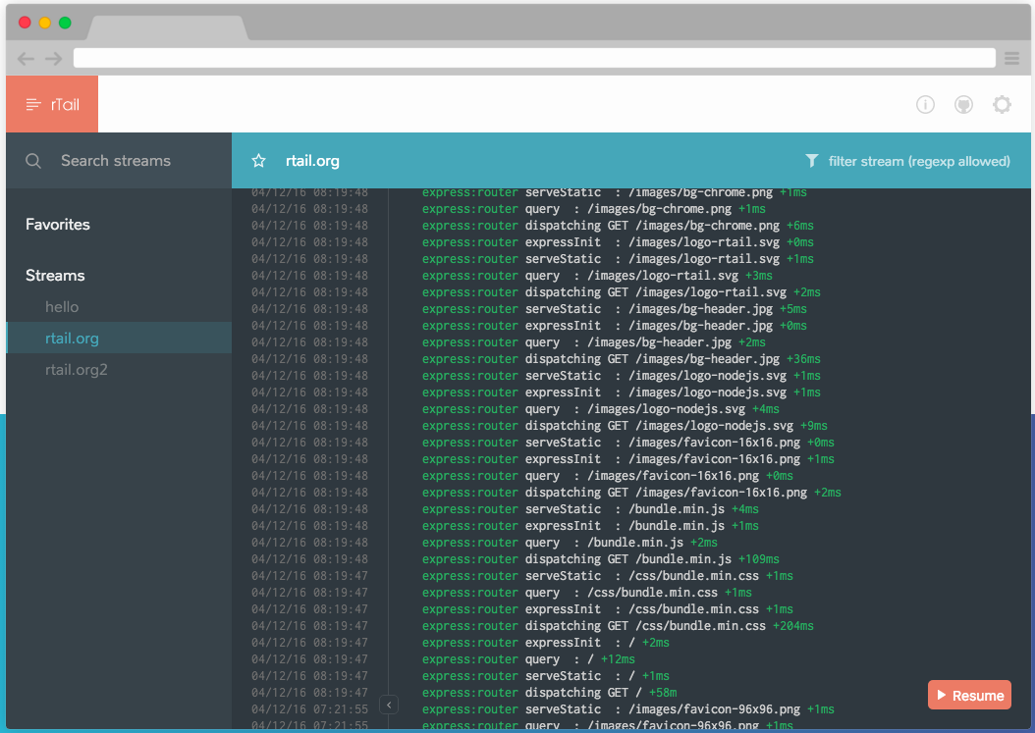Click log line serveStatic /bundle.min.js +4ms
Viewport: 1035px width, 733px height.
[590, 508]
